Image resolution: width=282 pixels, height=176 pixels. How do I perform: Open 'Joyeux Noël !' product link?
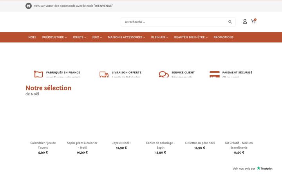pyautogui.click(x=121, y=143)
